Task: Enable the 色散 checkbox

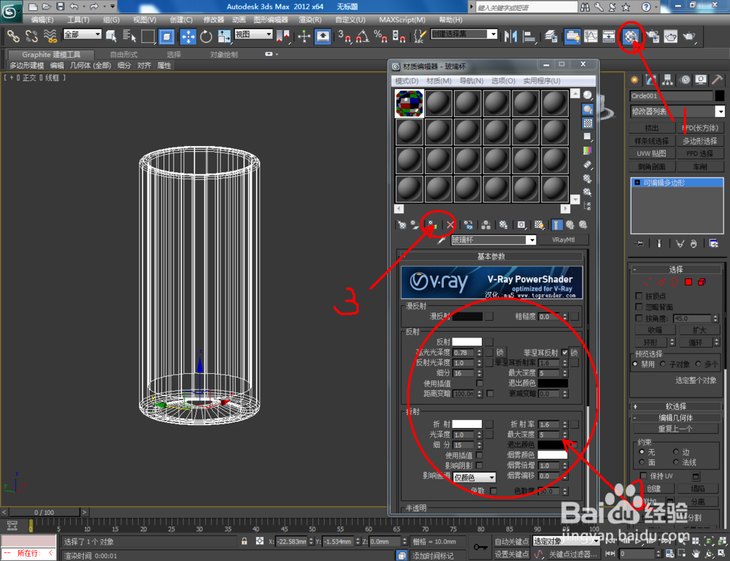Action: [493, 491]
